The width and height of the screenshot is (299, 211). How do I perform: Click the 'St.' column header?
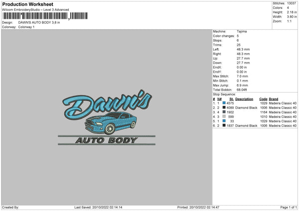pos(232,99)
